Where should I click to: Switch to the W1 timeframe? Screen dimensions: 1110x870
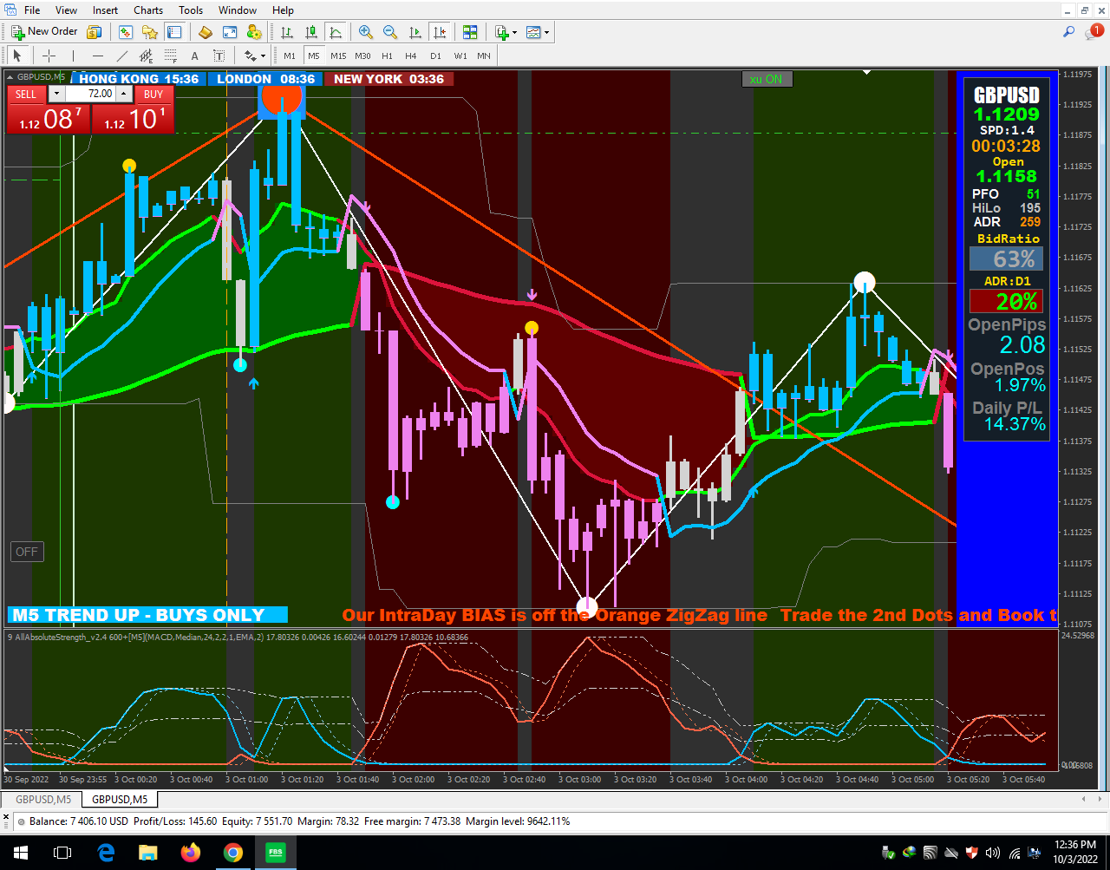click(x=460, y=56)
